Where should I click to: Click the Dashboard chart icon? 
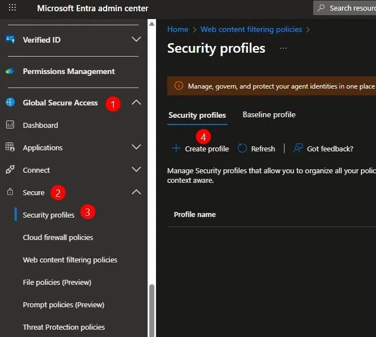[10, 125]
